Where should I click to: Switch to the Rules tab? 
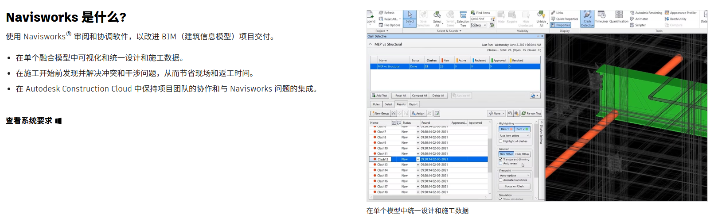(x=376, y=104)
